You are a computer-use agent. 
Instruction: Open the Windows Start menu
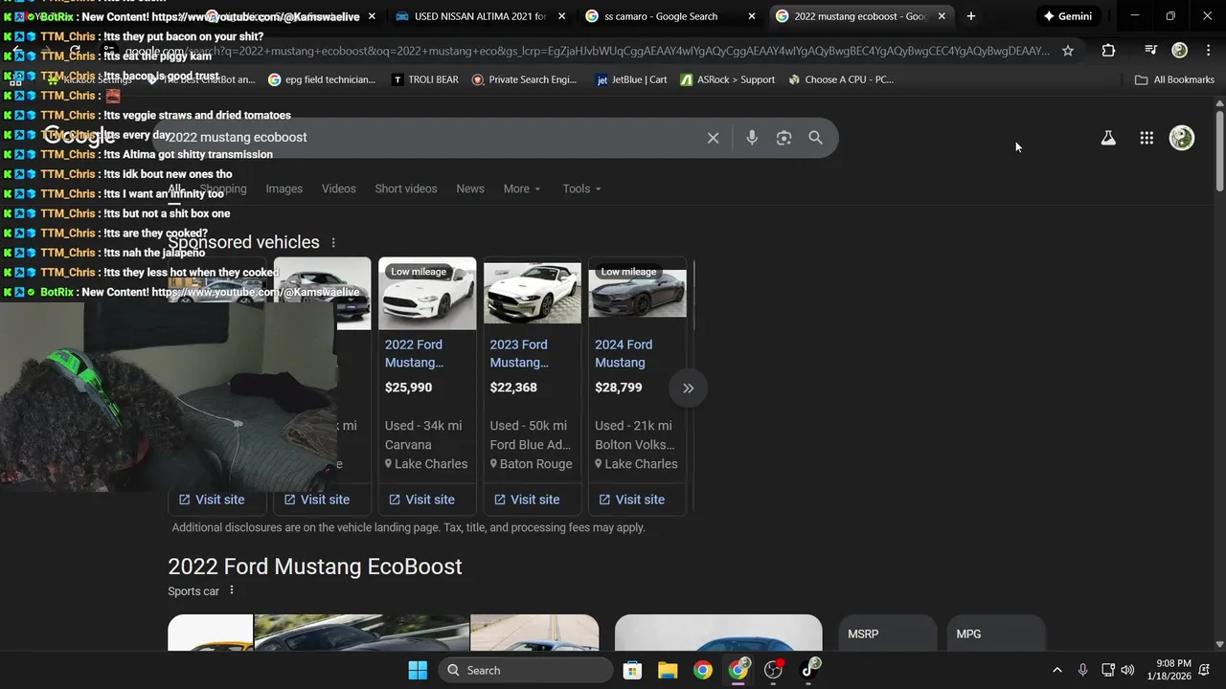tap(418, 670)
